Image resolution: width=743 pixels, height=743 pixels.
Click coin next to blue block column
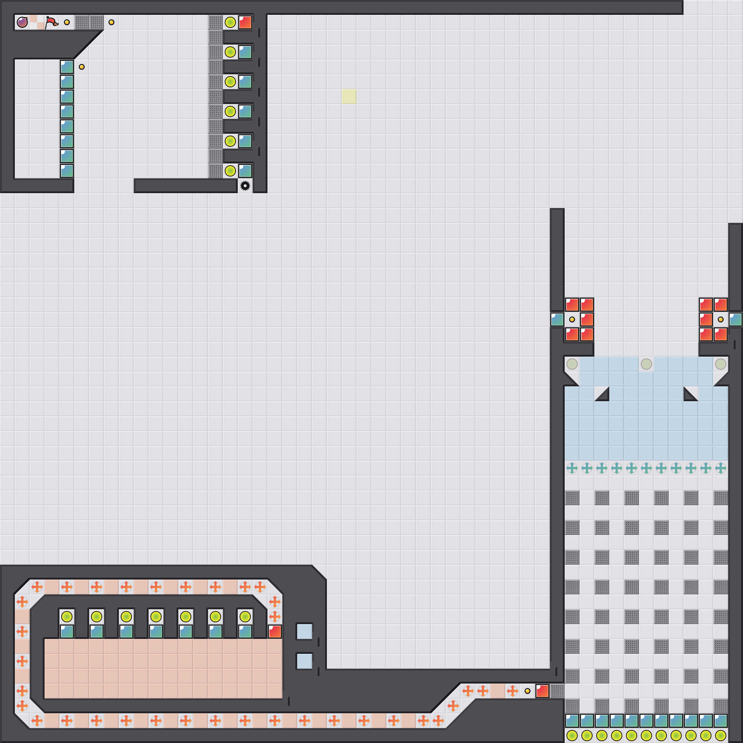tap(81, 67)
